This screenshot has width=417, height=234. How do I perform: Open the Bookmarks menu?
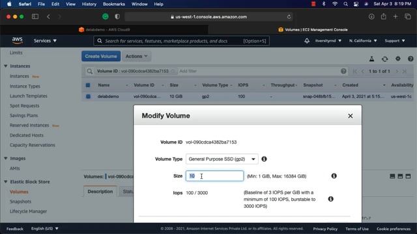click(114, 4)
